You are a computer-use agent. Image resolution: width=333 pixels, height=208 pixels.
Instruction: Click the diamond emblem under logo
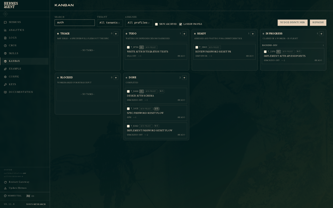coord(6,14)
